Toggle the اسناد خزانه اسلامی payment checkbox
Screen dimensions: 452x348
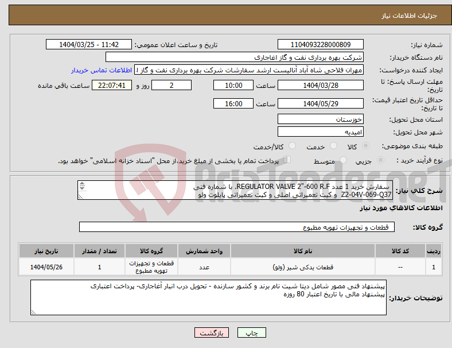click(x=287, y=160)
